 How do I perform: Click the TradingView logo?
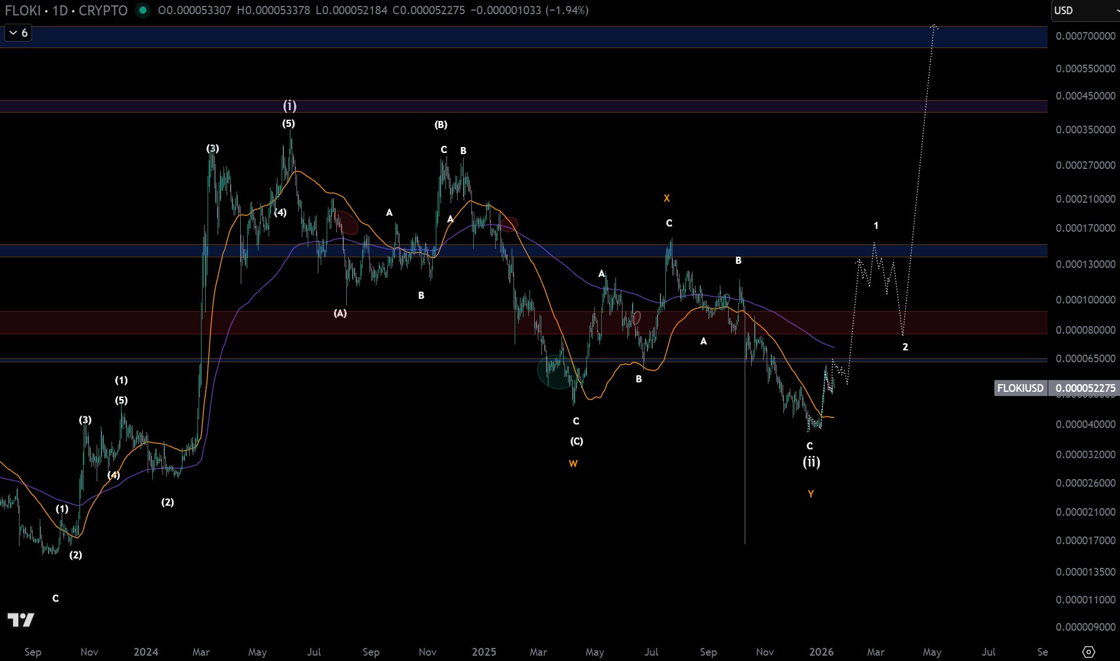pos(21,620)
